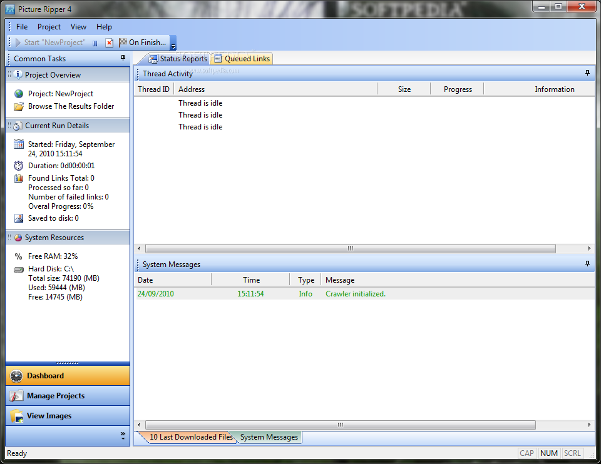Click the On Finish checkered flag icon
This screenshot has height=464, width=601.
tap(123, 43)
